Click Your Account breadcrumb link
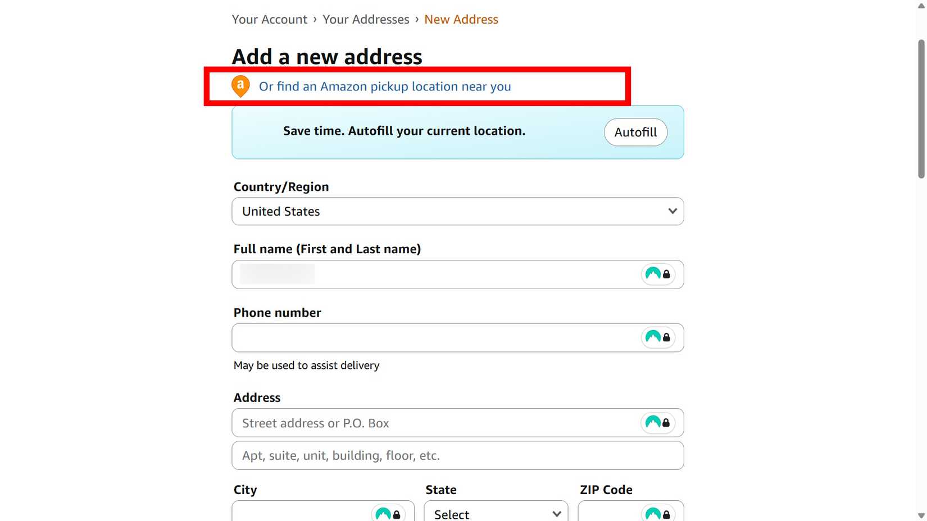Image resolution: width=927 pixels, height=521 pixels. click(x=269, y=19)
